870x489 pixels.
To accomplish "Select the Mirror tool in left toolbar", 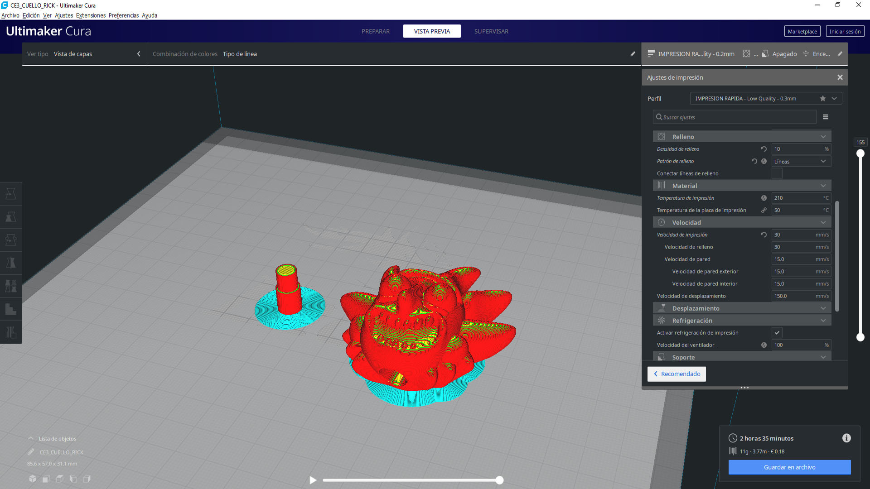I will pos(11,263).
